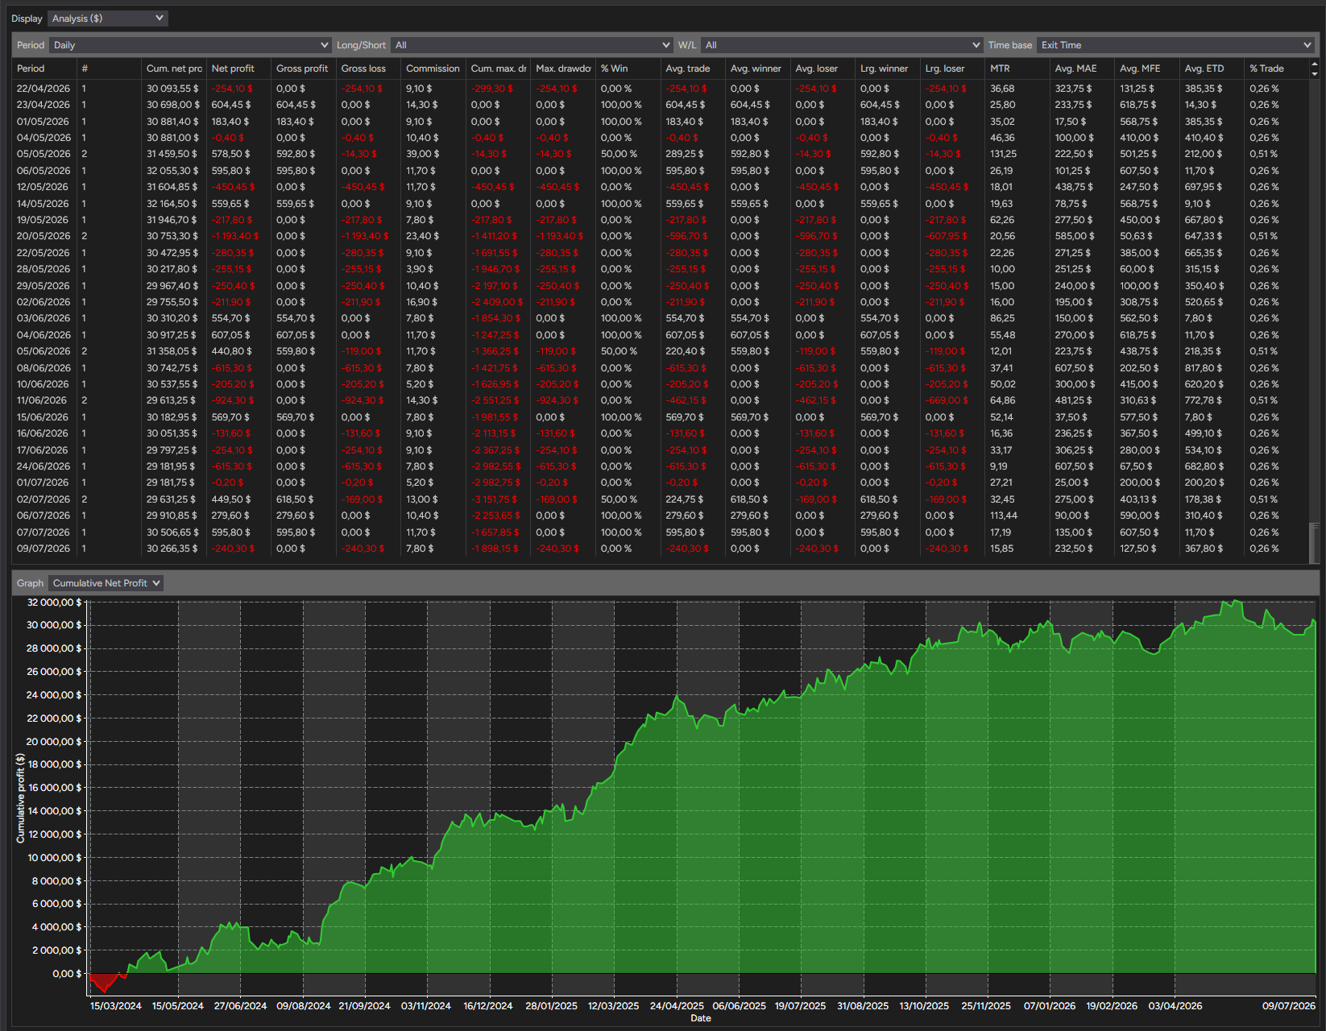Viewport: 1326px width, 1031px height.
Task: Open the W/L filter dropdown
Action: point(841,45)
